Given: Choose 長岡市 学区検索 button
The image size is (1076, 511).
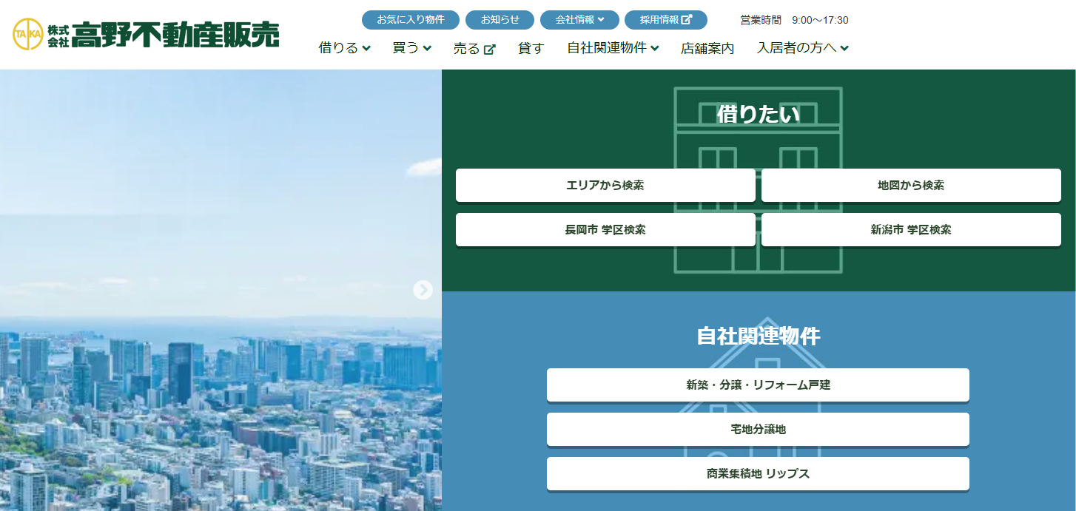Looking at the screenshot, I should 605,229.
